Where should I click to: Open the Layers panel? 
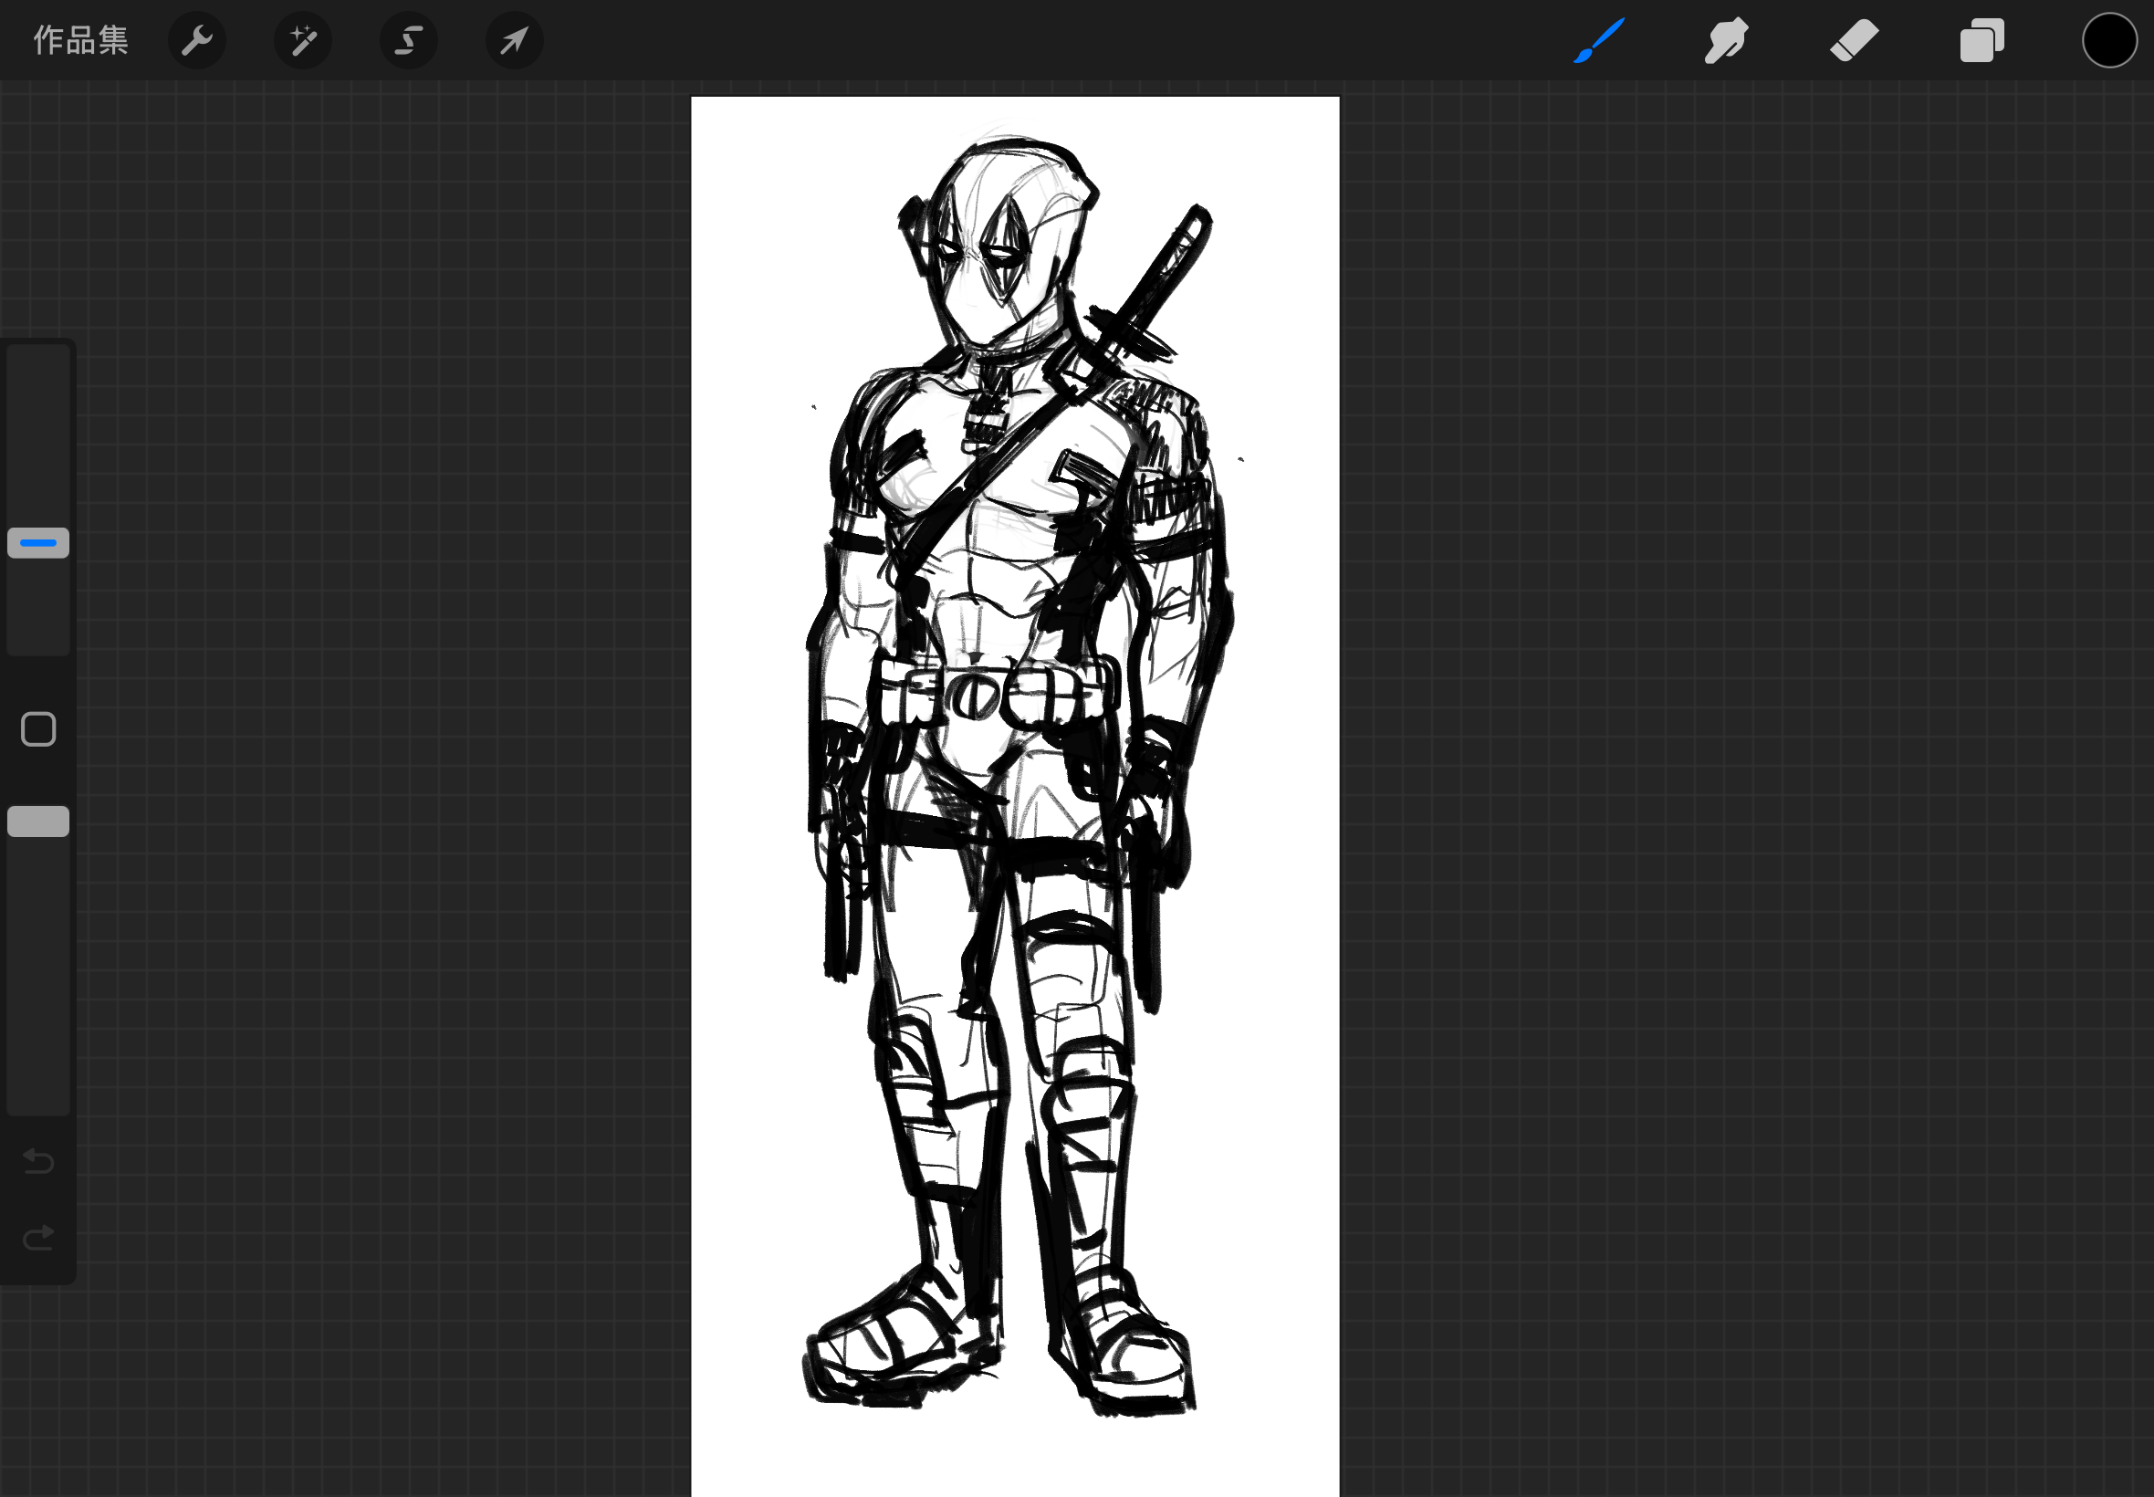pyautogui.click(x=1981, y=40)
